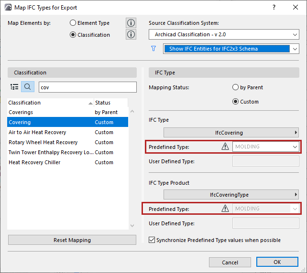Click the info icon beside Element Type

(x=131, y=23)
